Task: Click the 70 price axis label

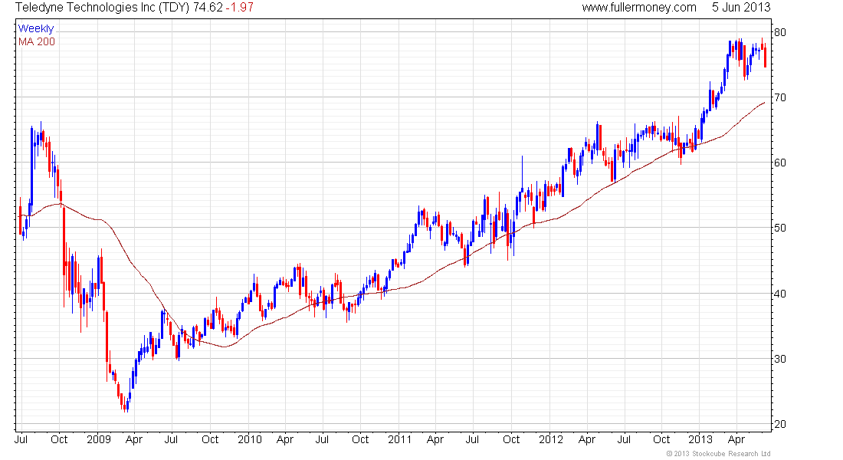Action: coord(779,97)
